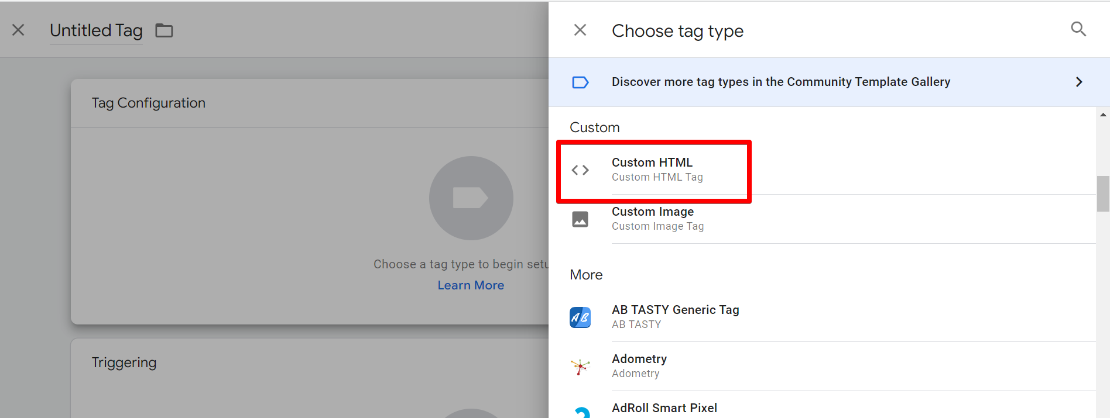Open the Community Template Gallery chevron
Image resolution: width=1110 pixels, height=418 pixels.
pyautogui.click(x=1079, y=82)
